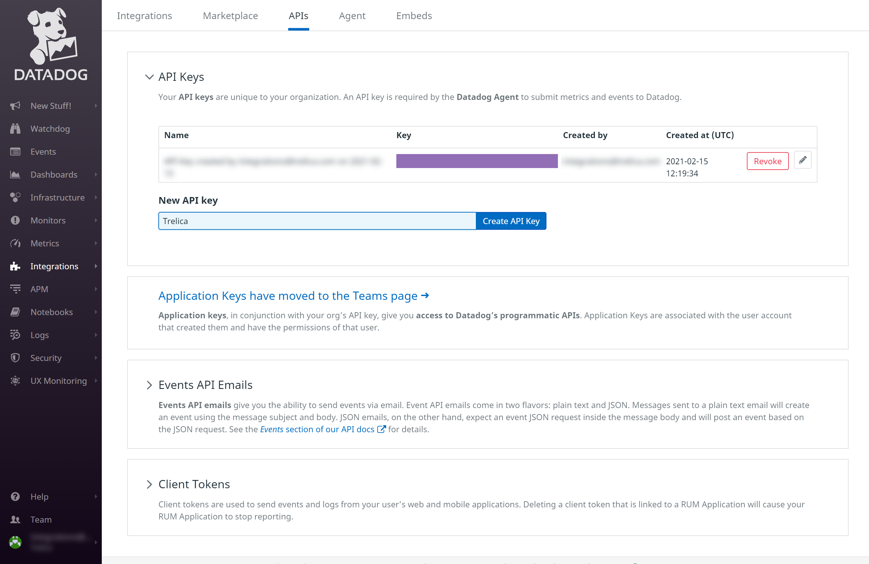Click the New API key name field

(317, 221)
